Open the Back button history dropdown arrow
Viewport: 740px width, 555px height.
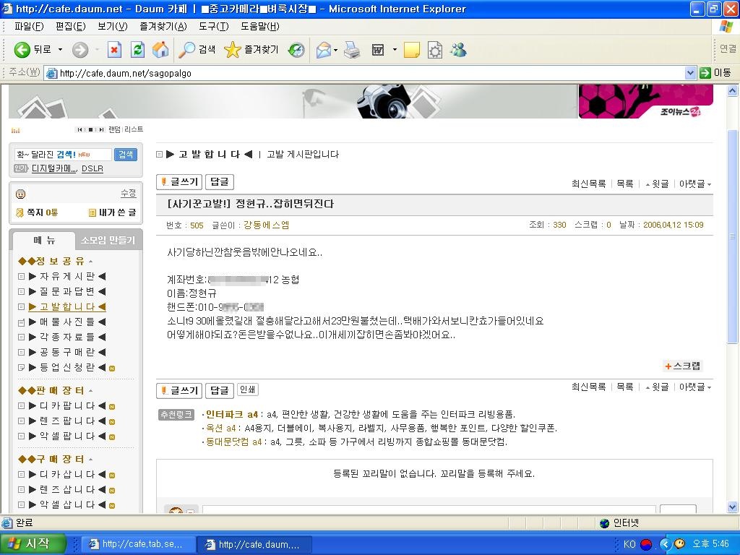click(x=60, y=50)
